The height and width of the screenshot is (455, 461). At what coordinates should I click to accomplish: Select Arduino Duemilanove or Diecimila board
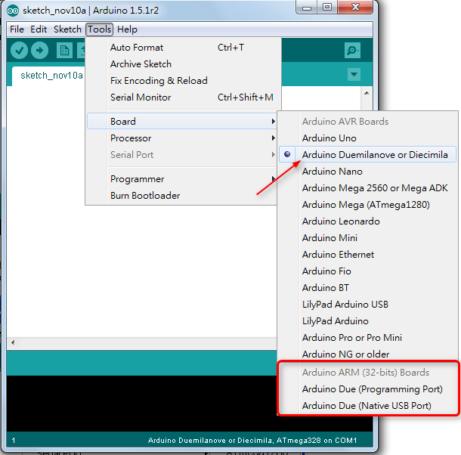click(x=367, y=154)
